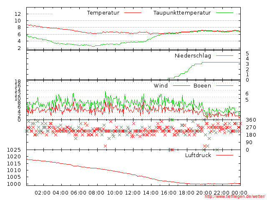Click the 10 on the temperature axis
Screen dimensions: 267x200
tap(18, 21)
